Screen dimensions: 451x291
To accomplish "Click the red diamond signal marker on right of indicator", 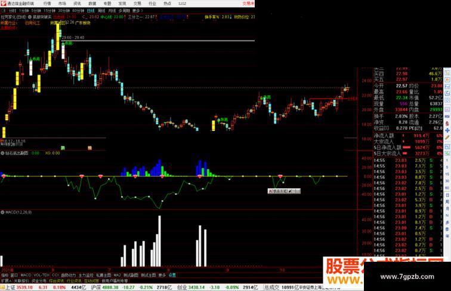I will (280, 176).
